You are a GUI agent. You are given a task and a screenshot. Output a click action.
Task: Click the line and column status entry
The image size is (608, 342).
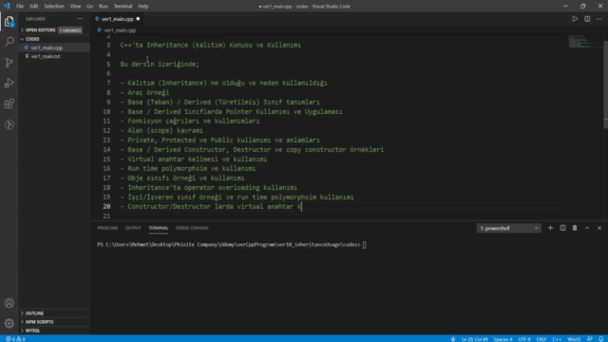click(x=474, y=339)
